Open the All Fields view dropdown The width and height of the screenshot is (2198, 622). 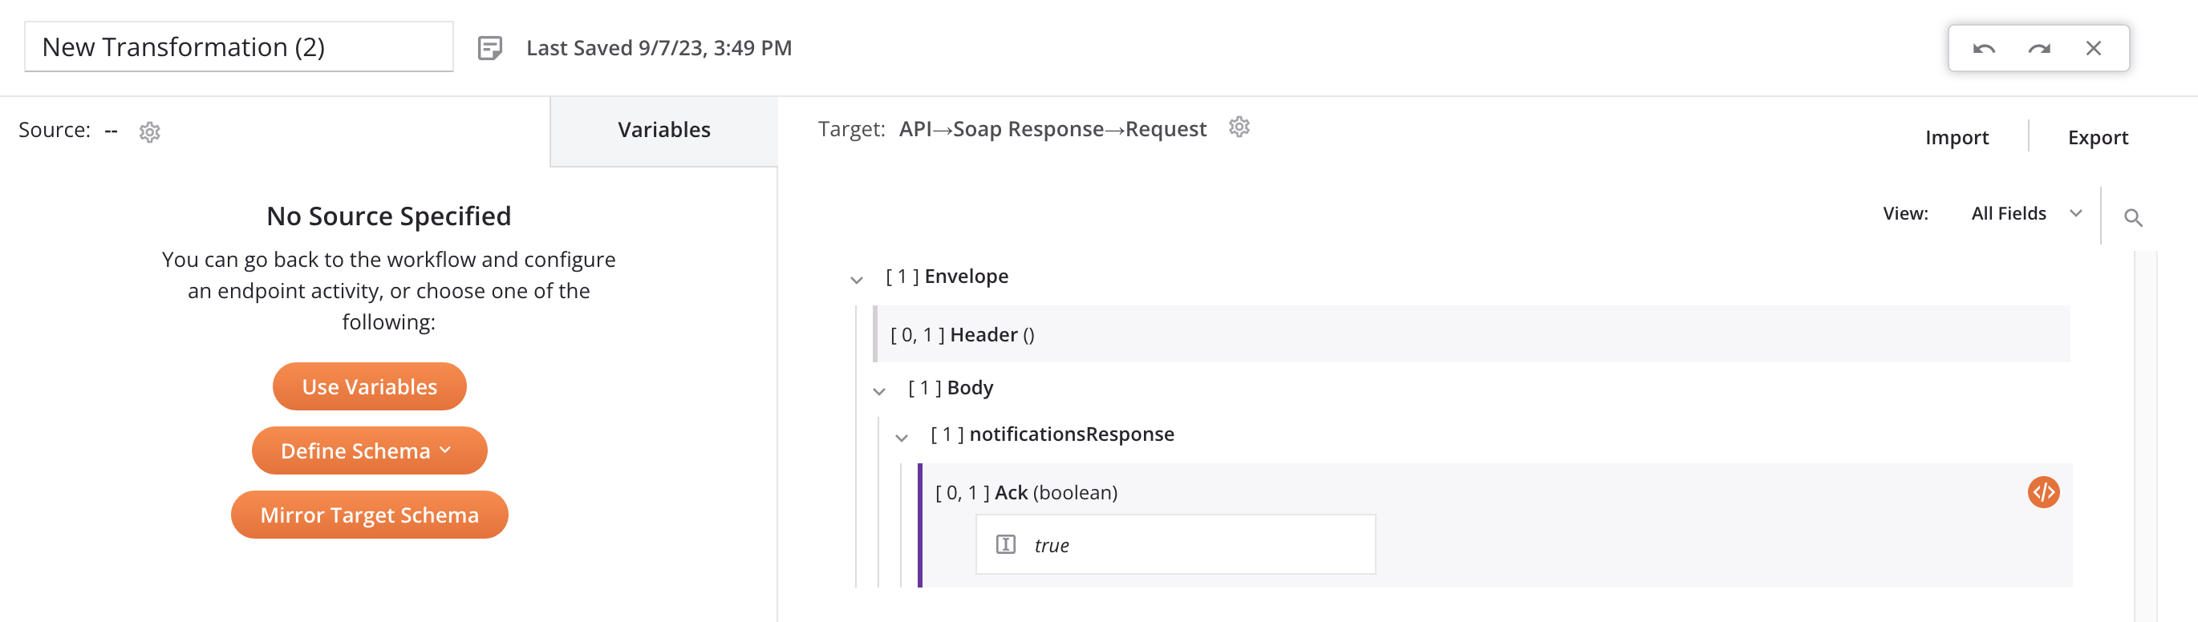click(x=2026, y=214)
